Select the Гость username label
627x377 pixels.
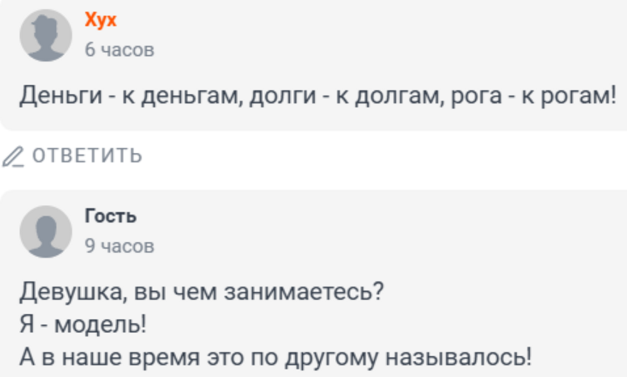pyautogui.click(x=111, y=217)
